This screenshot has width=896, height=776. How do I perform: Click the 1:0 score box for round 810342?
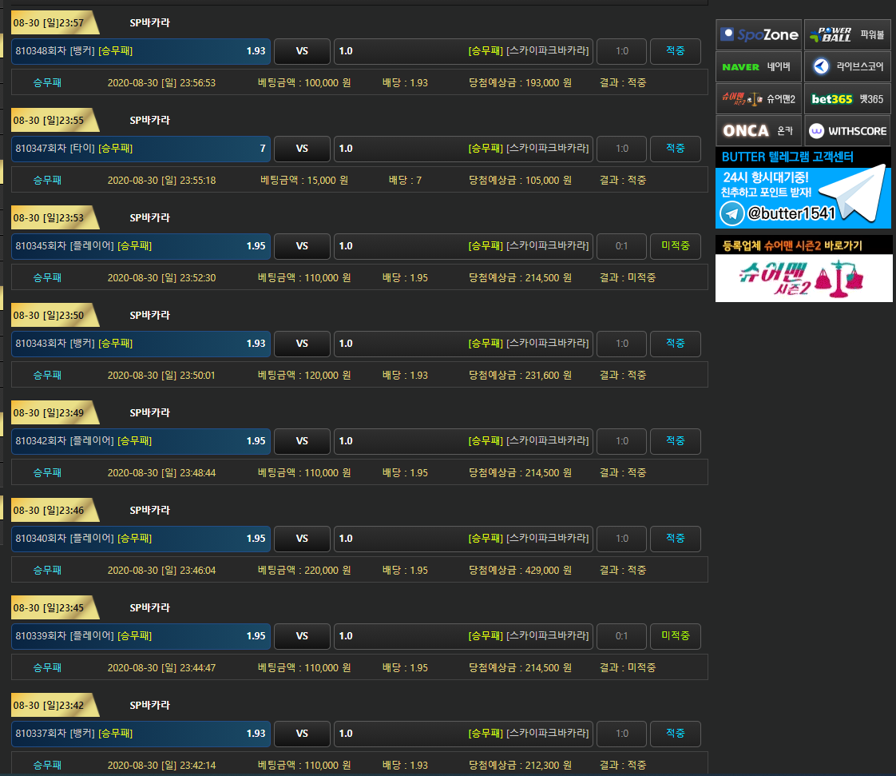pos(622,441)
